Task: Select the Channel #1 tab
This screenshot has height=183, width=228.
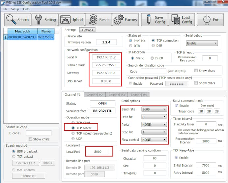Action: (72, 95)
